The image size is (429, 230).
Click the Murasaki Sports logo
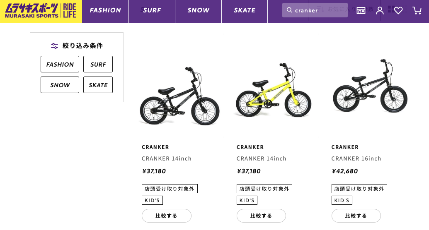(x=41, y=11)
